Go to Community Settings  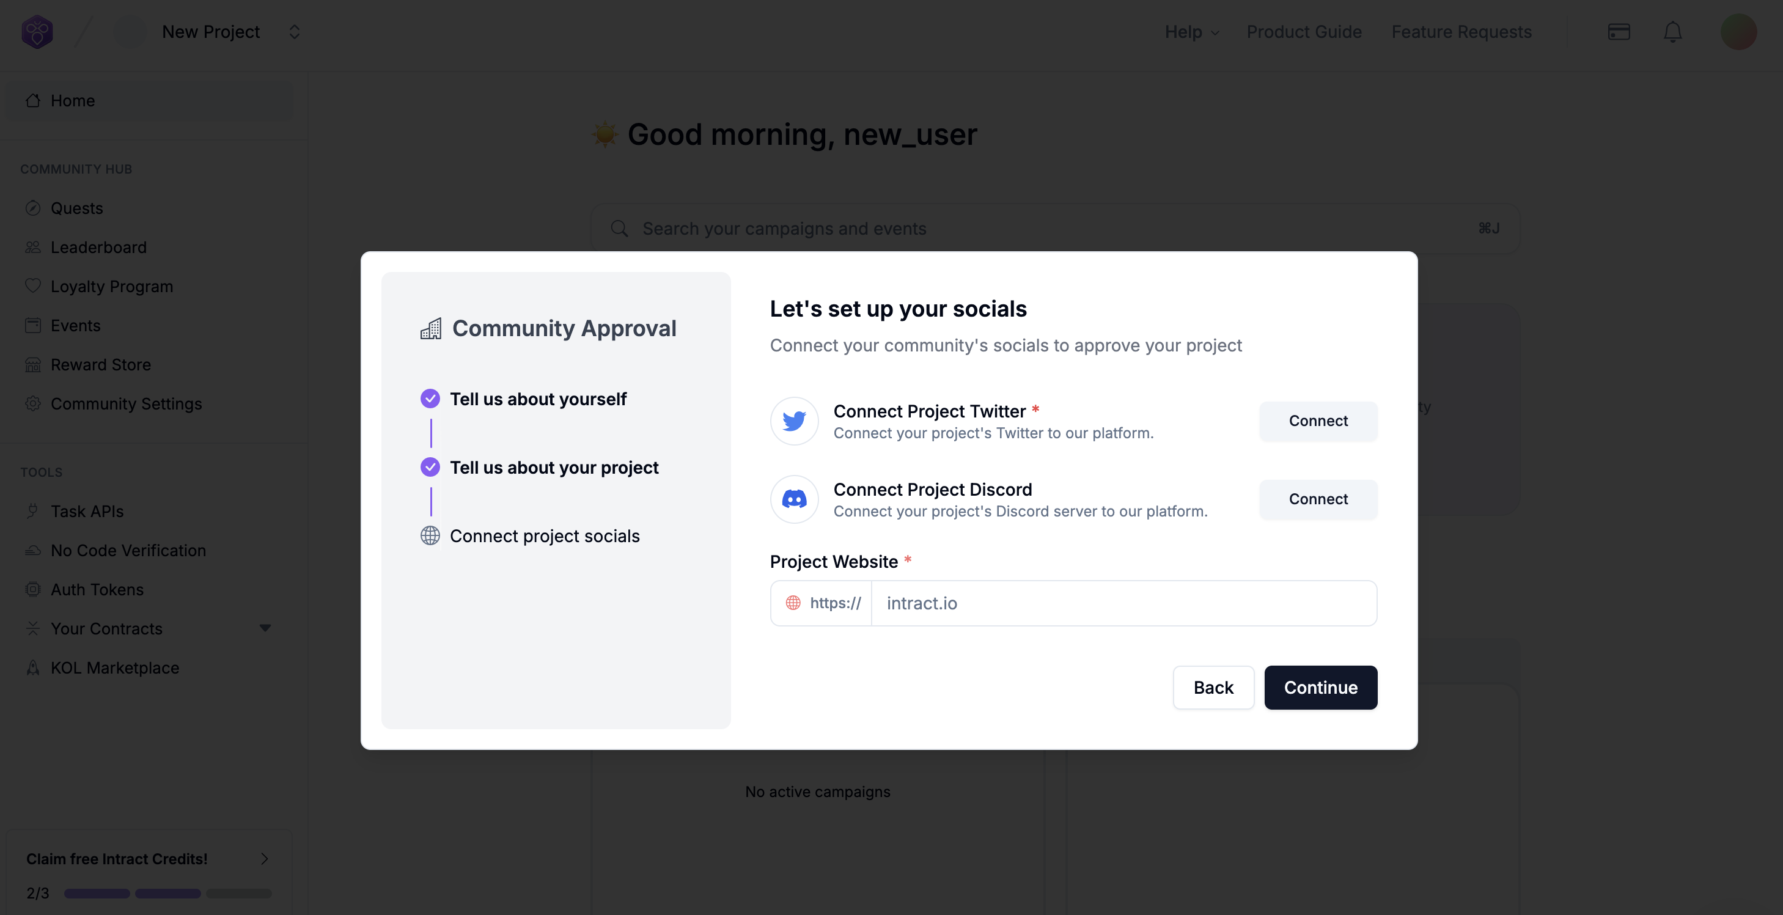coord(126,403)
